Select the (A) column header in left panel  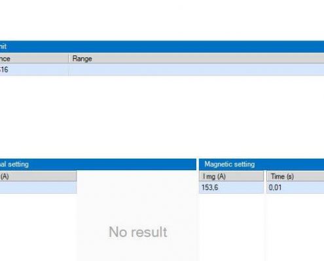tap(38, 176)
